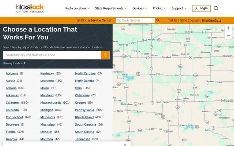This screenshot has height=146, width=234.
Task: Select Maryland from the list
Action: pos(47,95)
